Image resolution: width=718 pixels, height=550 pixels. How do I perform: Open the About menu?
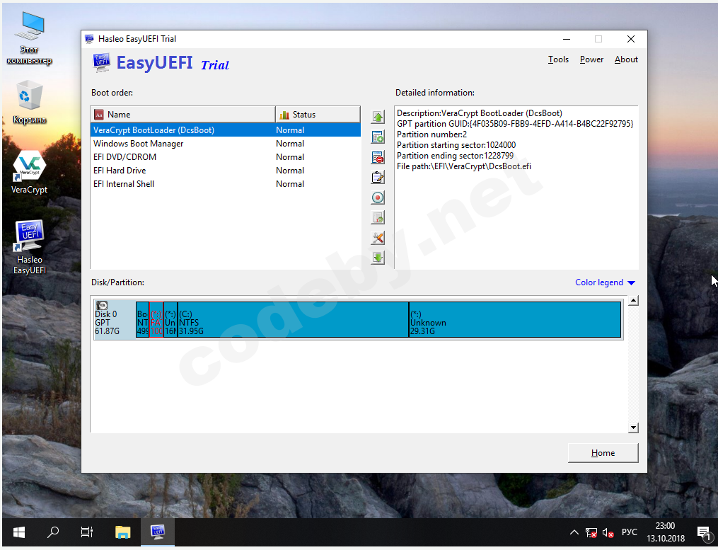tap(626, 59)
